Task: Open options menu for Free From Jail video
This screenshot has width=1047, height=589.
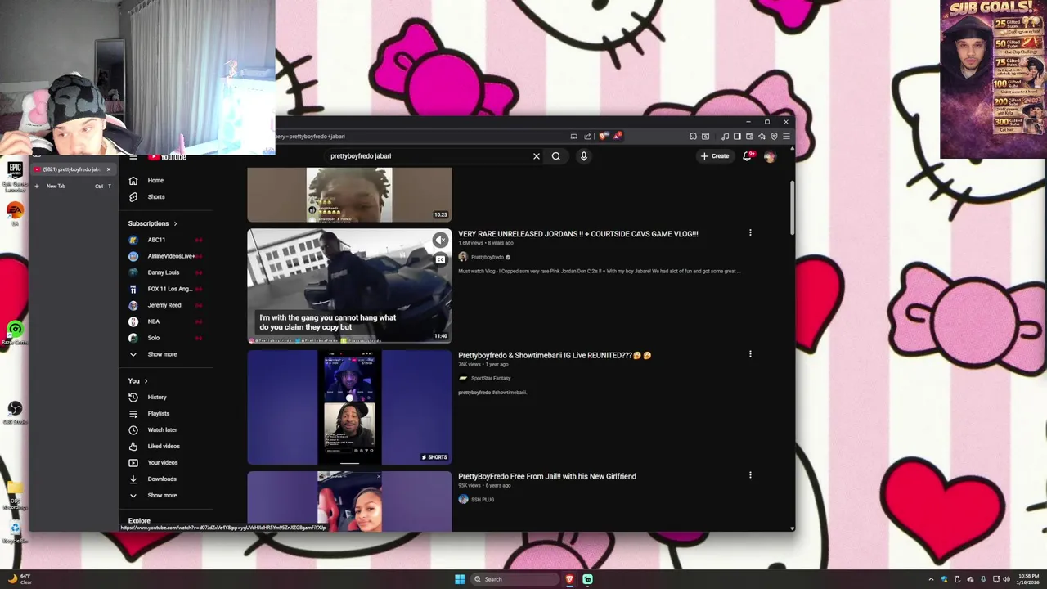Action: [750, 474]
